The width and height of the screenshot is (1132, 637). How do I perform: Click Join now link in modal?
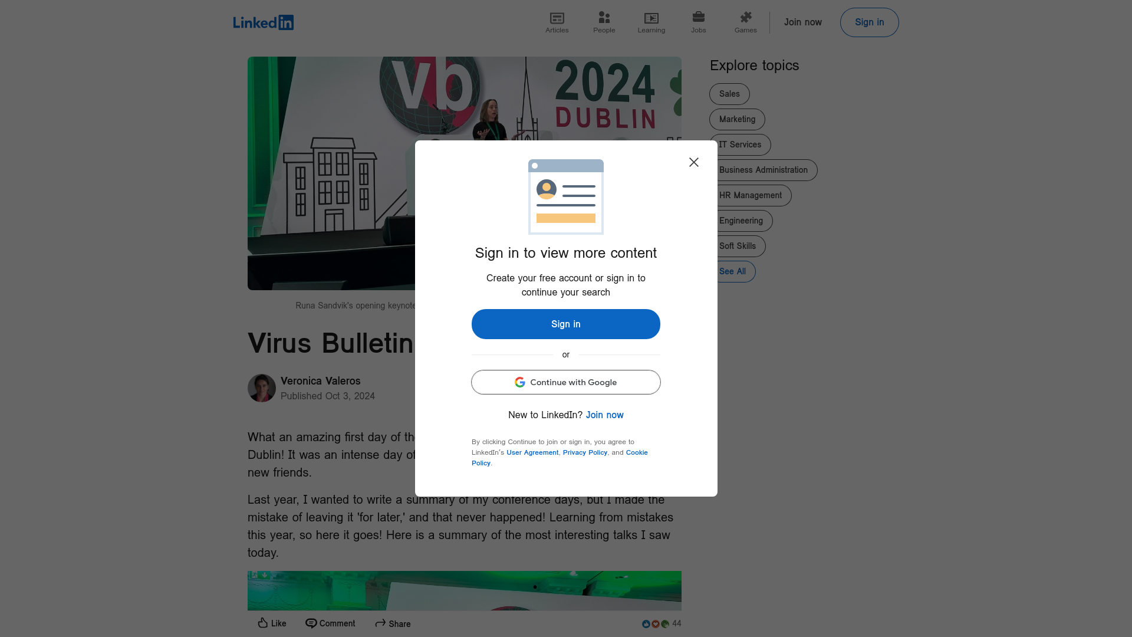(604, 415)
